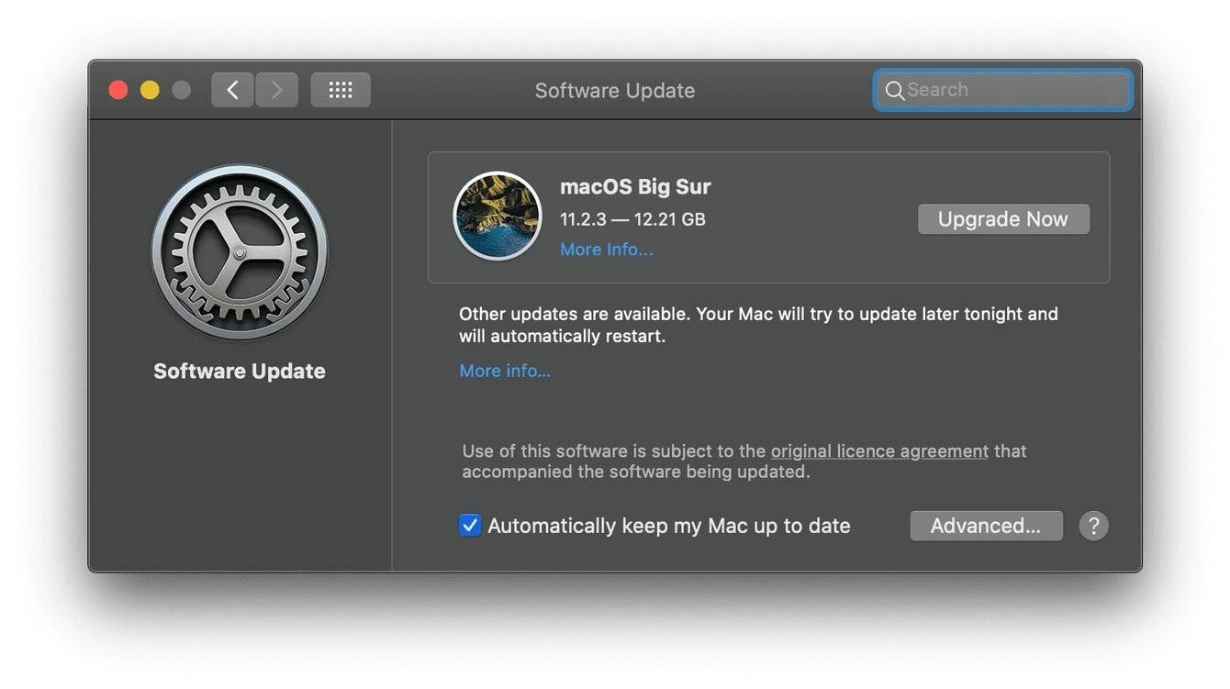Image resolution: width=1230 pixels, height=689 pixels.
Task: Click the Software Update label under the gear
Action: point(240,371)
